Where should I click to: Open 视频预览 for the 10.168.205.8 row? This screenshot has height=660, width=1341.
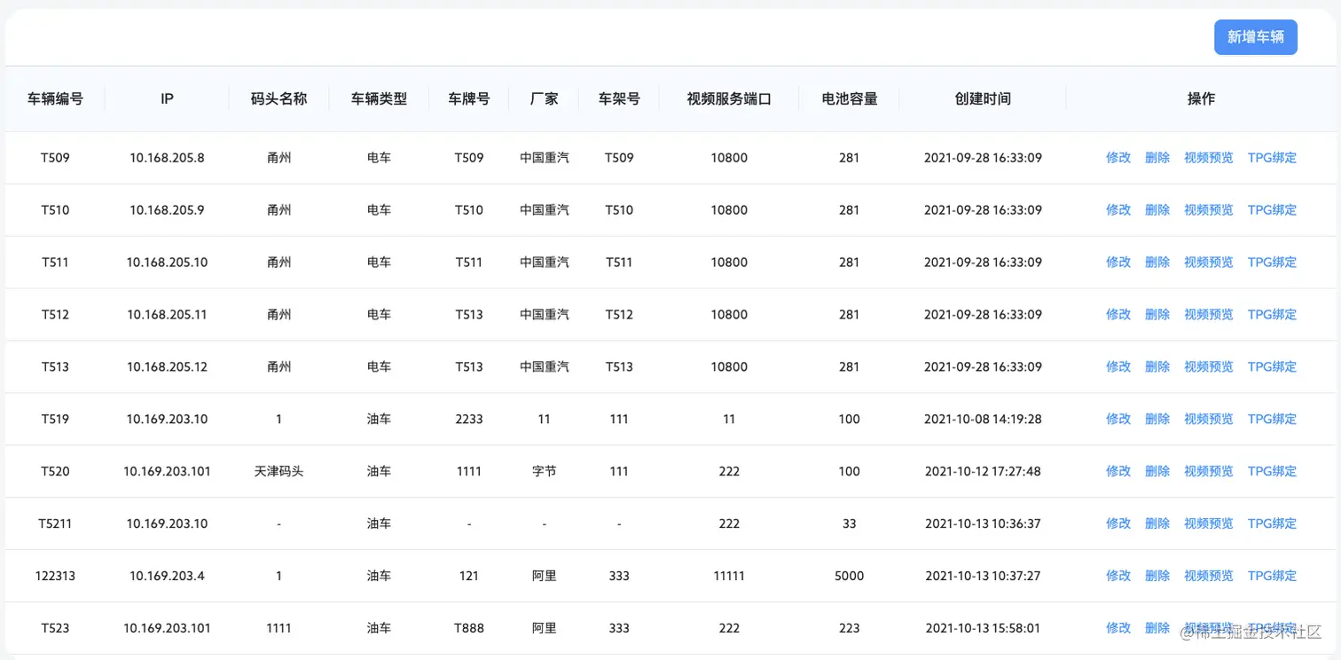click(1209, 158)
